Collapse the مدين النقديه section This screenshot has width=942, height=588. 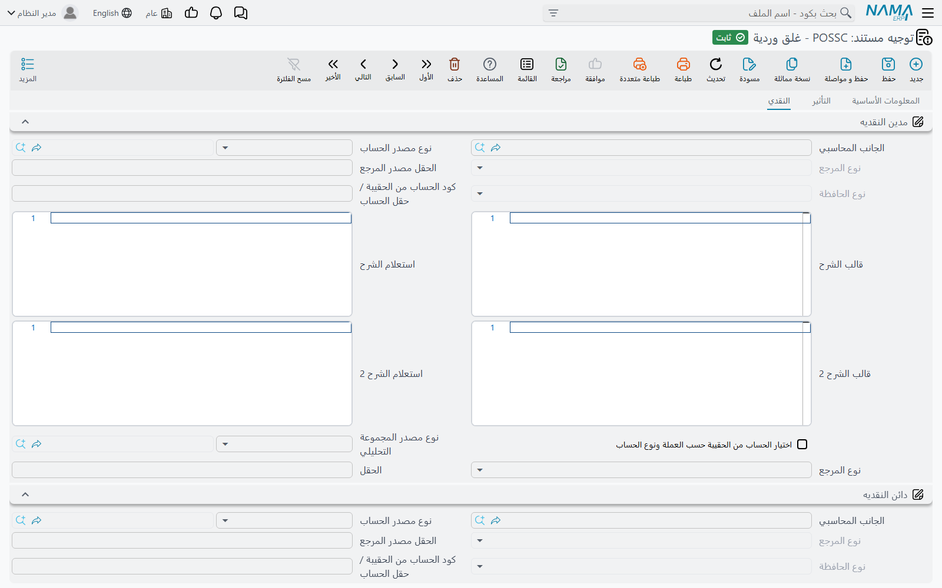pyautogui.click(x=25, y=122)
